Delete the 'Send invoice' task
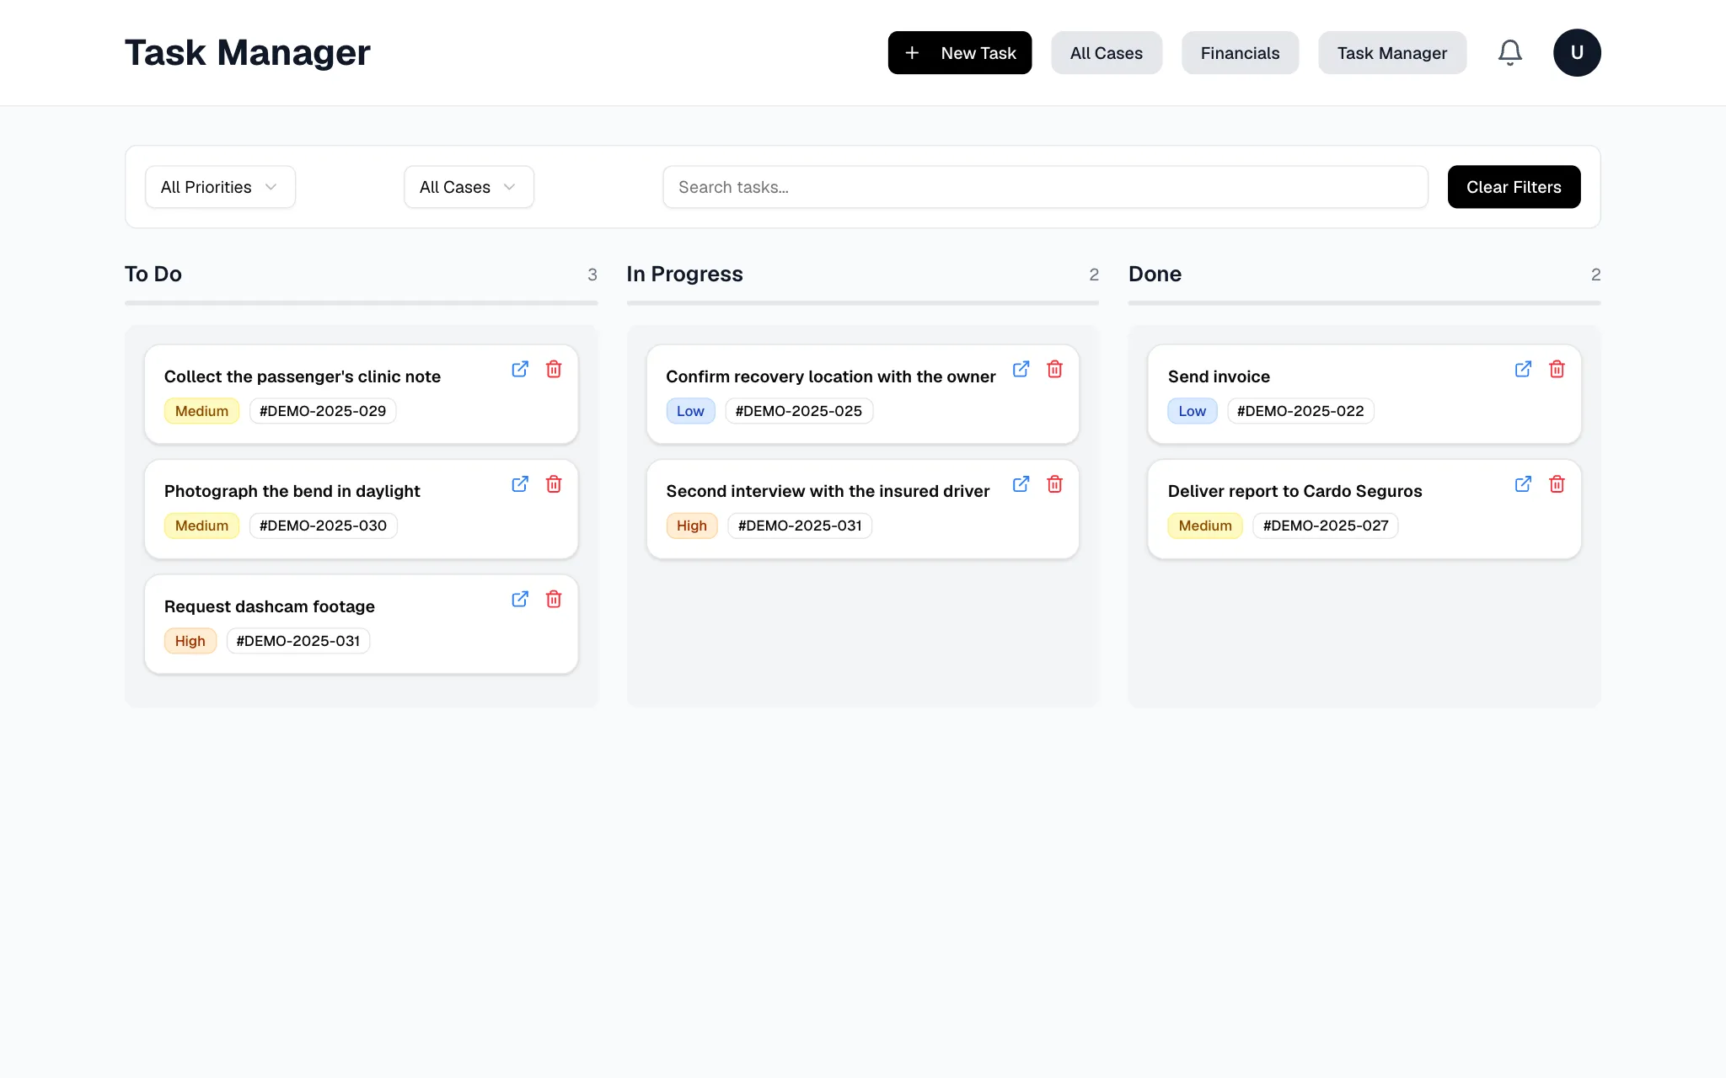 (x=1557, y=369)
